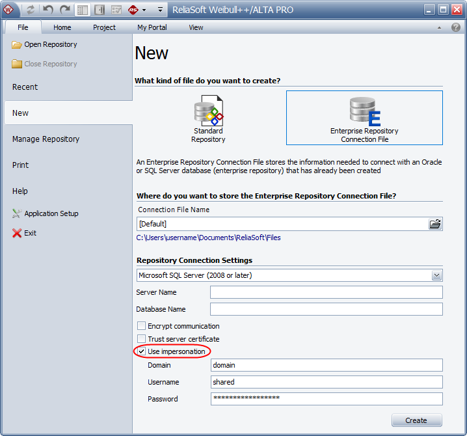The width and height of the screenshot is (467, 436).
Task: Switch to the Home ribbon tab
Action: (62, 27)
